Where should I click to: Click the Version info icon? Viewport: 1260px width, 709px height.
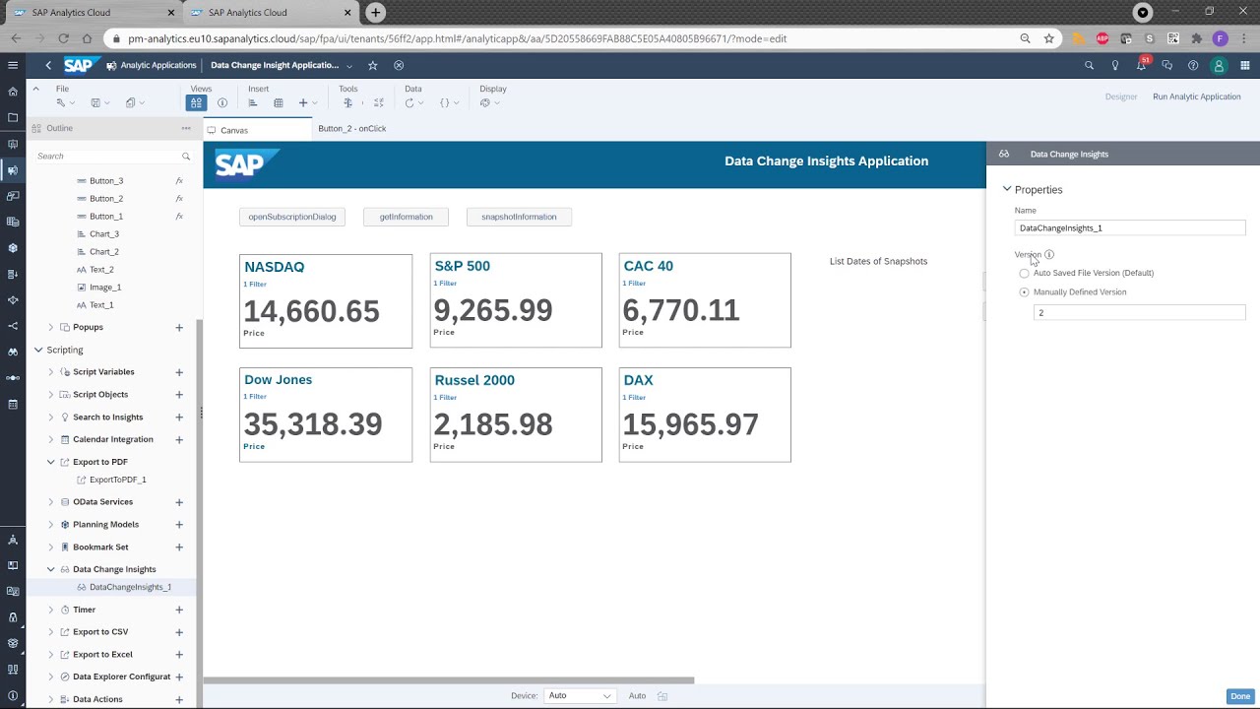tap(1049, 254)
